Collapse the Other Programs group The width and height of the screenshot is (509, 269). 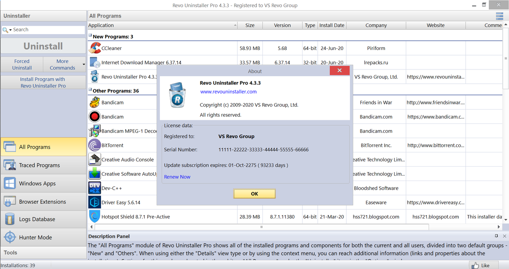(90, 90)
